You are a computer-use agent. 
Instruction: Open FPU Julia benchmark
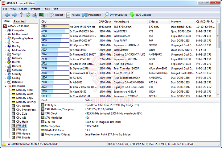[x=19, y=129]
